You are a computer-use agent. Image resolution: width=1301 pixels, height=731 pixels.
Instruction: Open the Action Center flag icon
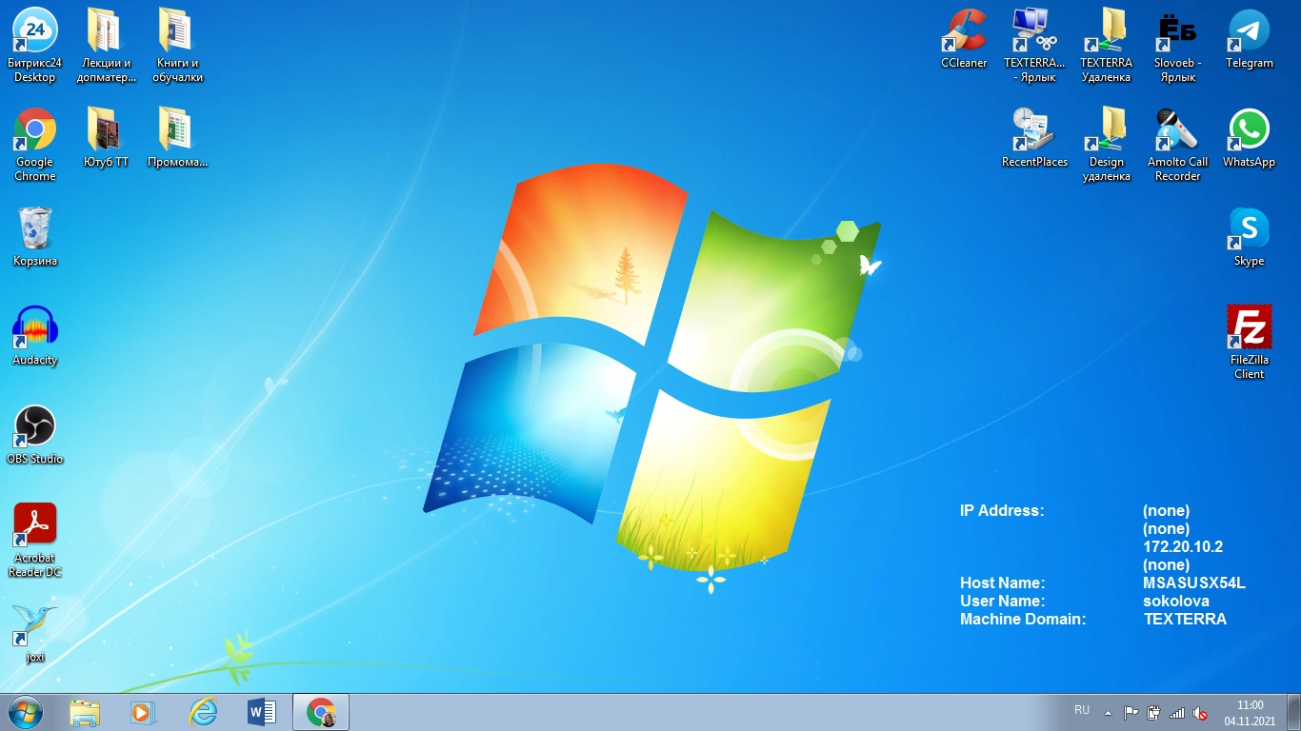point(1131,712)
